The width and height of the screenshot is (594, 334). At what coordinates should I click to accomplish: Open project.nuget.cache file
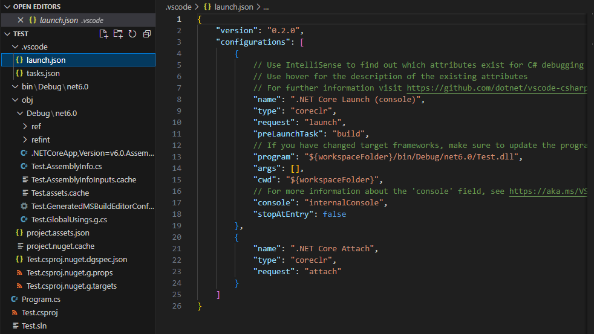pyautogui.click(x=79, y=246)
